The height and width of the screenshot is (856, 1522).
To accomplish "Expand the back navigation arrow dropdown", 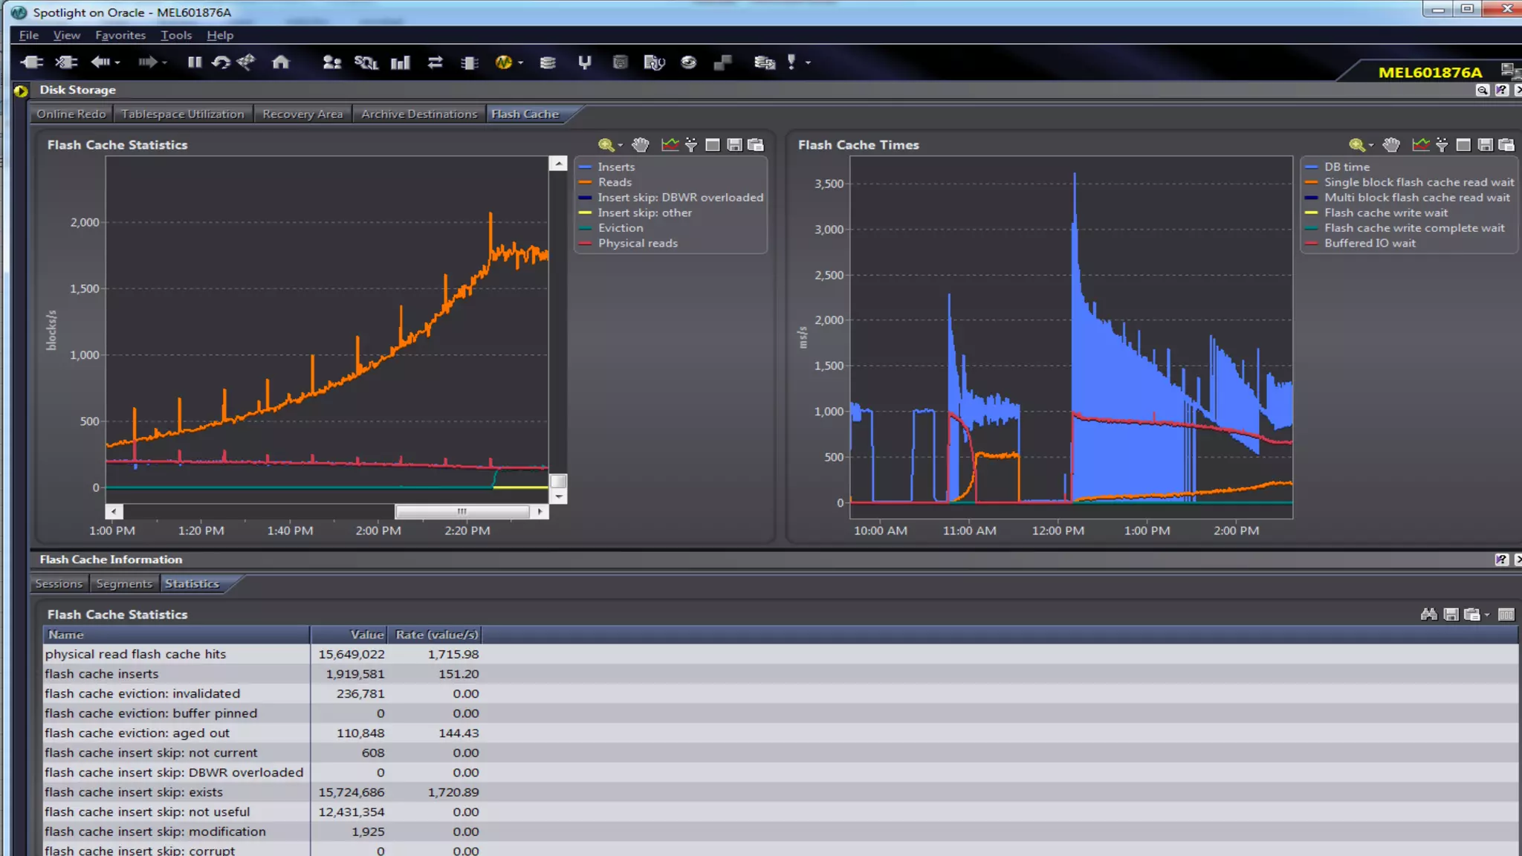I will click(x=117, y=63).
